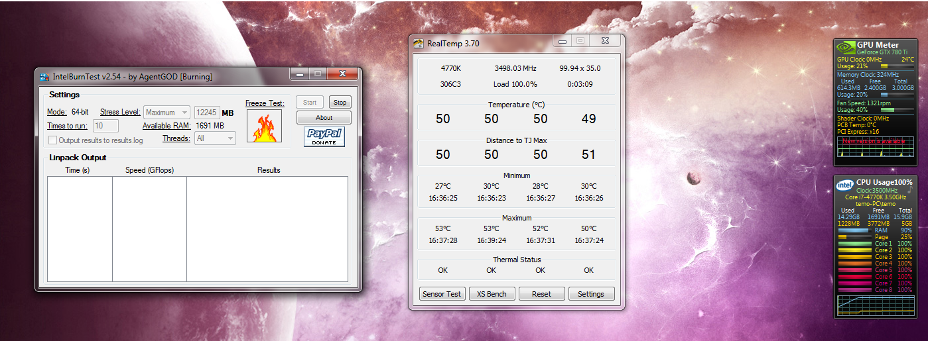The width and height of the screenshot is (928, 341).
Task: Click the flame Freeze Test icon
Action: coord(264,126)
